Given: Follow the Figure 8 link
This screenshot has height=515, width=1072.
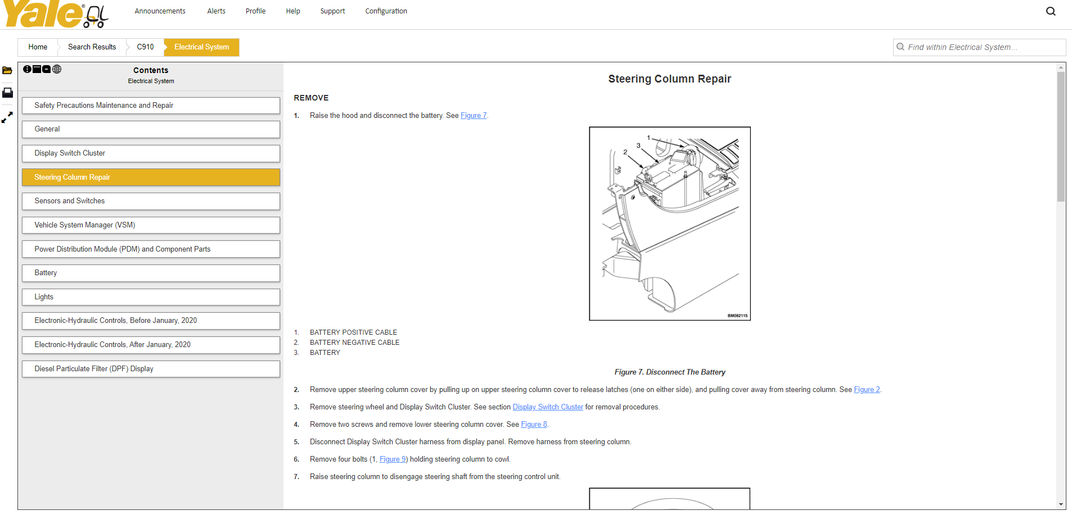Looking at the screenshot, I should pos(534,425).
